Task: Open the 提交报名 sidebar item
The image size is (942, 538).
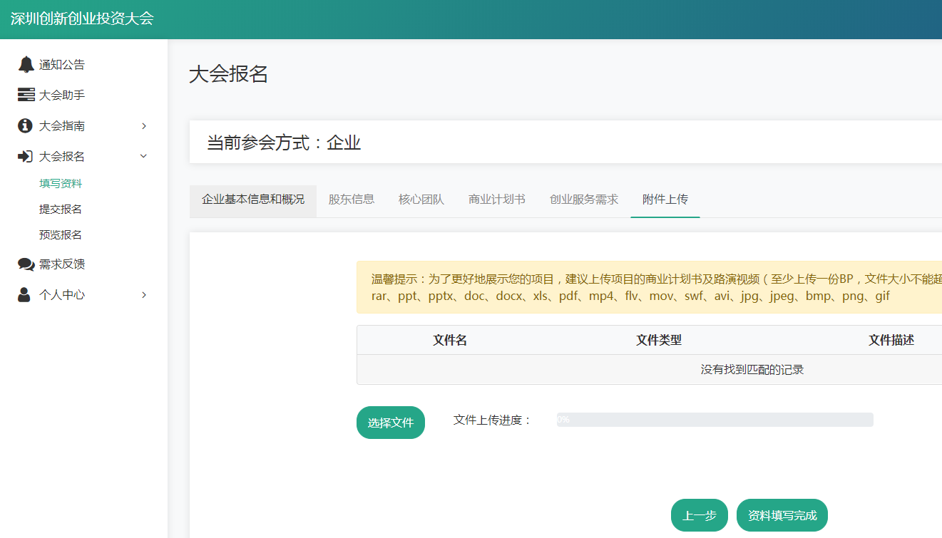Action: coord(61,209)
